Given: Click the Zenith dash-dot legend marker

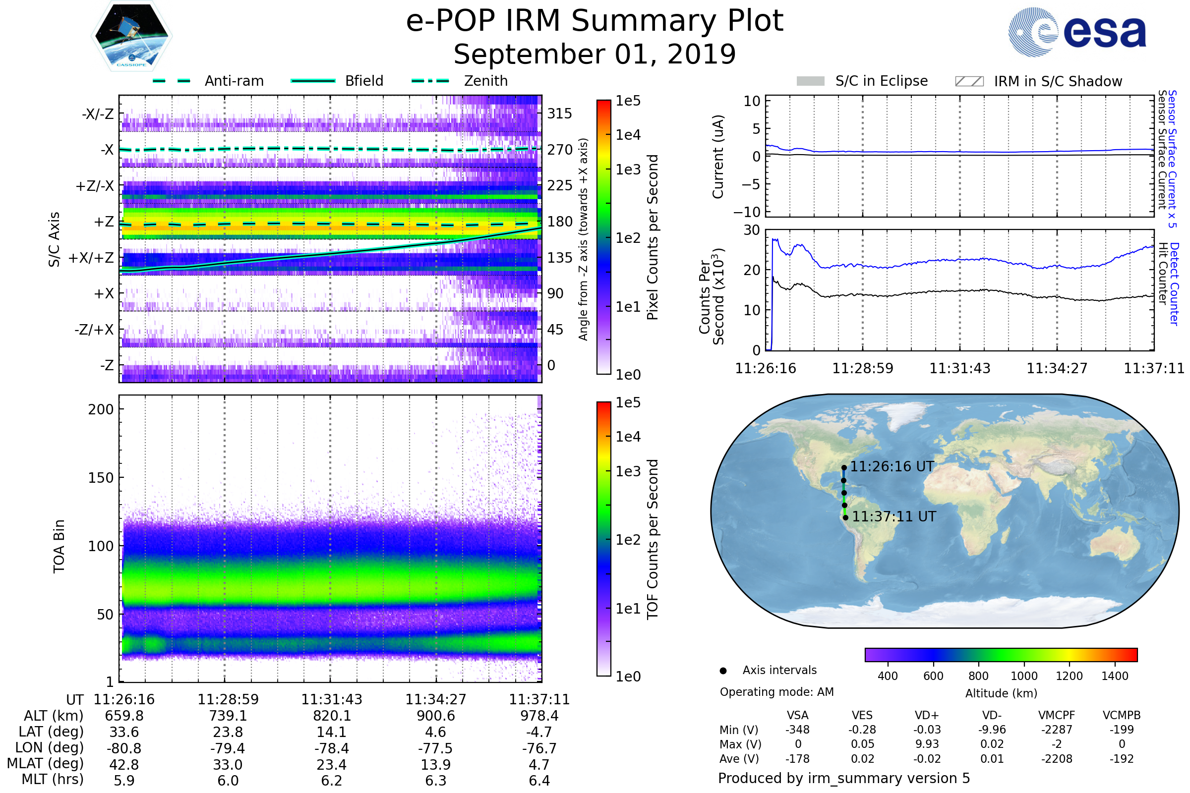Looking at the screenshot, I should click(x=430, y=81).
